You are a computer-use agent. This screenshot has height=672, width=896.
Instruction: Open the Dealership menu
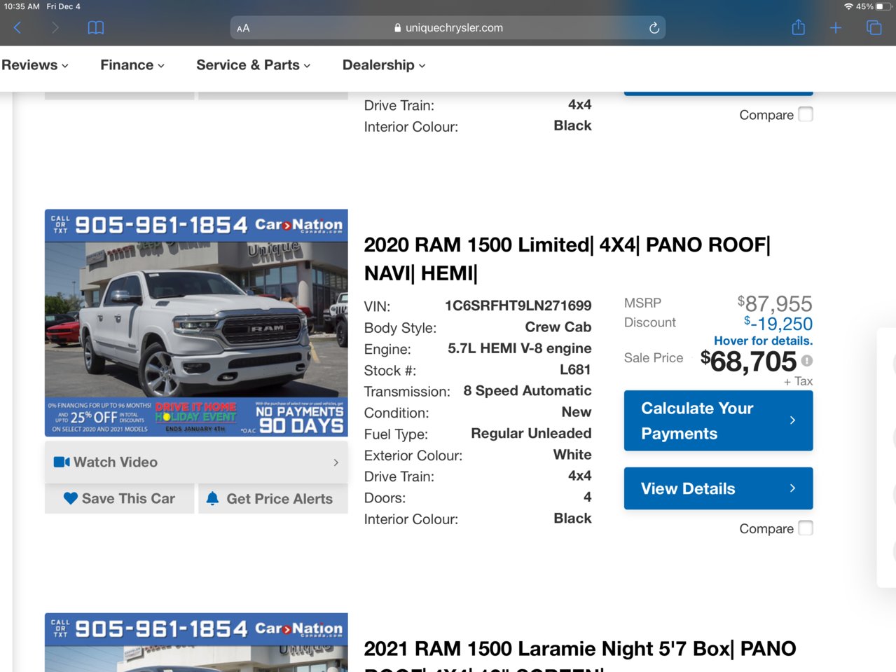pyautogui.click(x=384, y=65)
